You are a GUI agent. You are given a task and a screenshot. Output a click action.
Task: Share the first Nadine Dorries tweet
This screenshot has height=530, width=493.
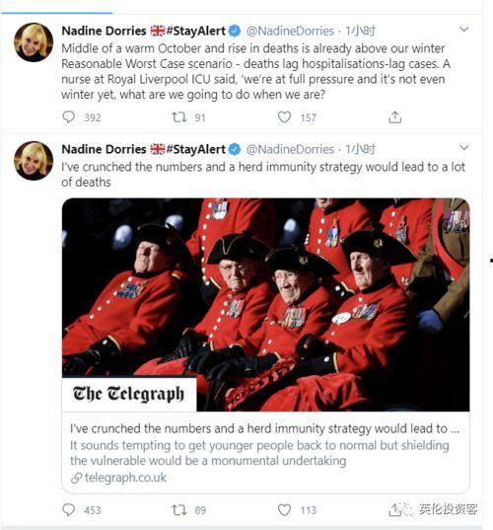point(394,117)
